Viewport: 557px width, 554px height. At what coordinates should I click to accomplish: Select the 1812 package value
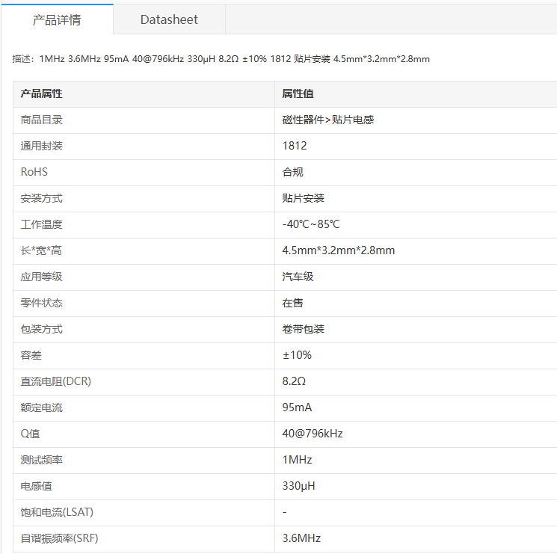coord(295,146)
